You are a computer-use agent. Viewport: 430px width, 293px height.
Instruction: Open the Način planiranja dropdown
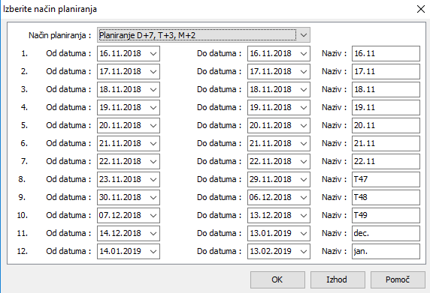[x=303, y=35]
